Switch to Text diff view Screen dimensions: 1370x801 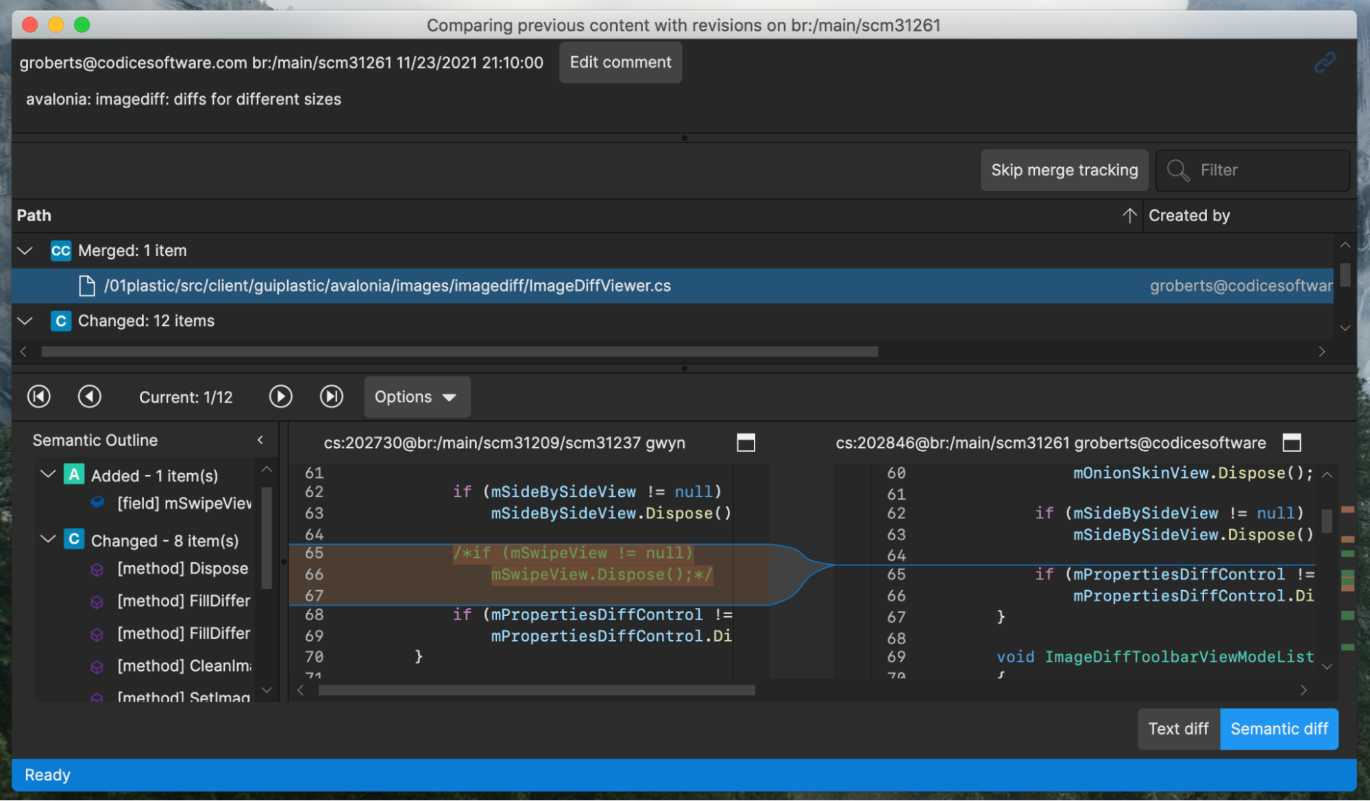tap(1178, 728)
